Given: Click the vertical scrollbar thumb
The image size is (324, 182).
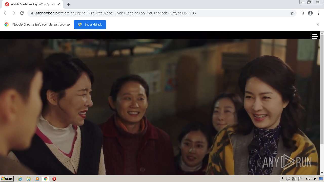Looking at the screenshot, I should coord(322,89).
